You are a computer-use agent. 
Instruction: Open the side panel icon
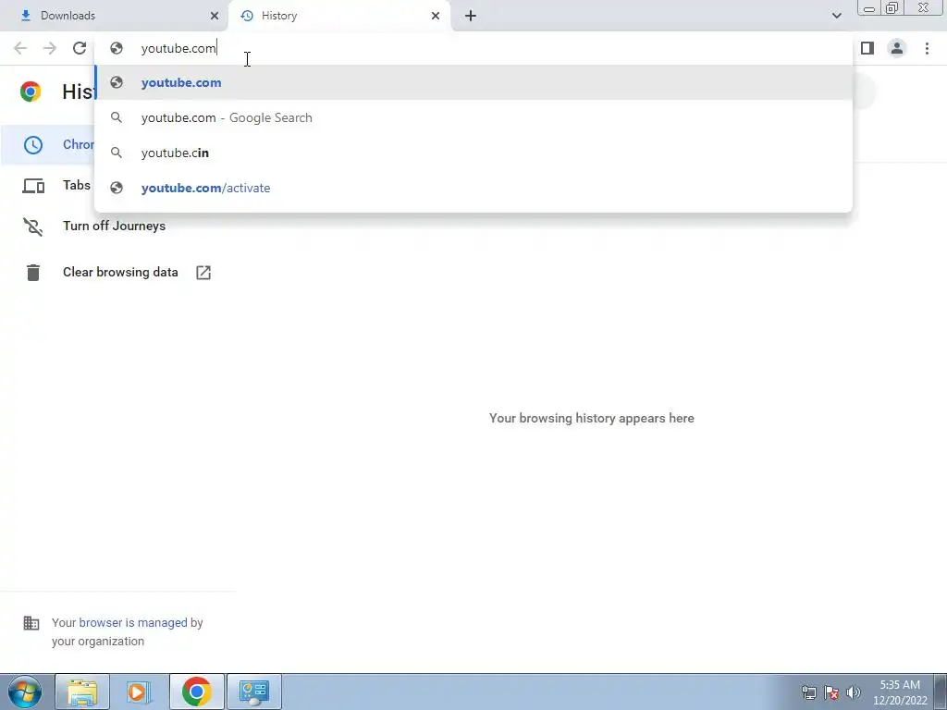pyautogui.click(x=867, y=48)
